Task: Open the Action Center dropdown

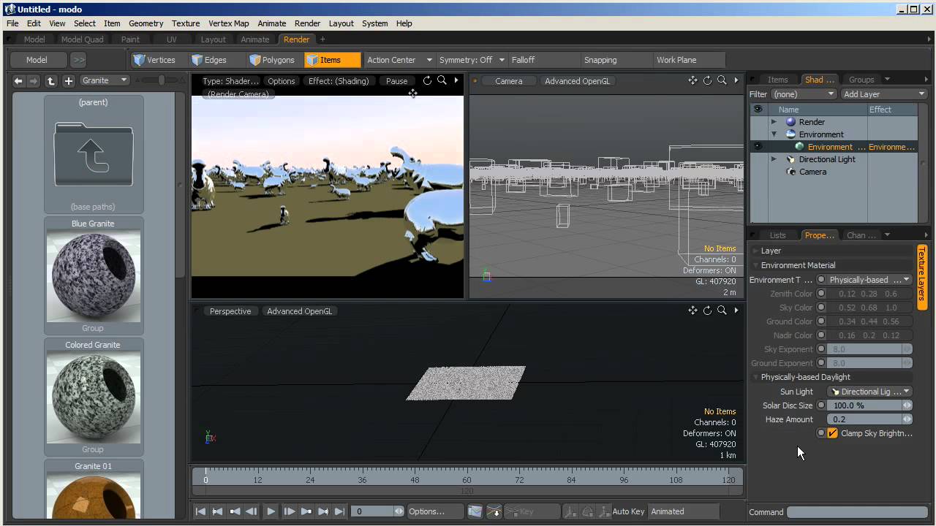Action: tap(399, 60)
